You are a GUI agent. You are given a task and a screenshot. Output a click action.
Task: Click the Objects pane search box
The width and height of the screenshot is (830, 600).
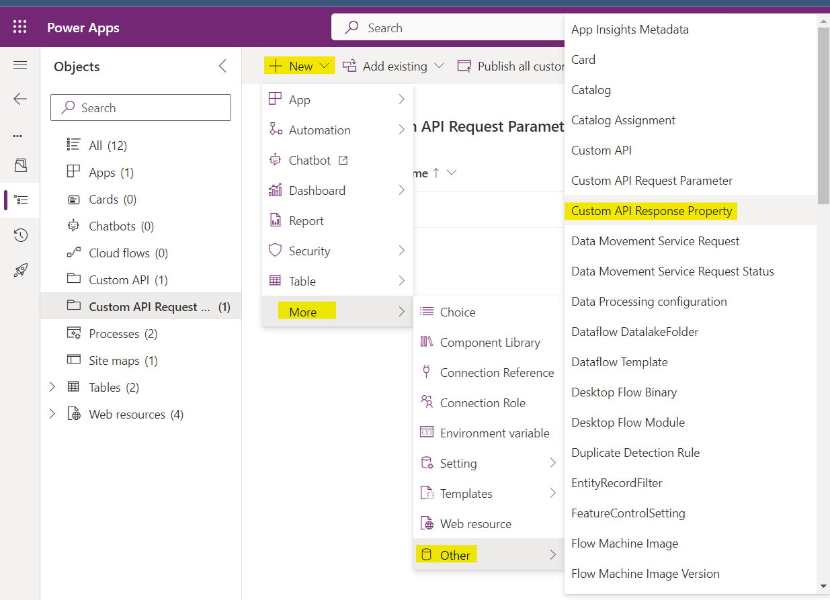(140, 108)
